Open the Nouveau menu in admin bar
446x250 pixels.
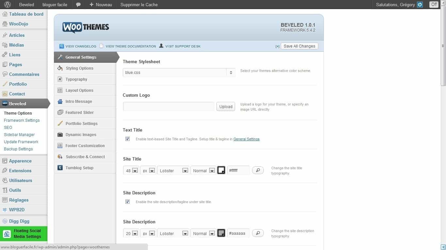(101, 5)
